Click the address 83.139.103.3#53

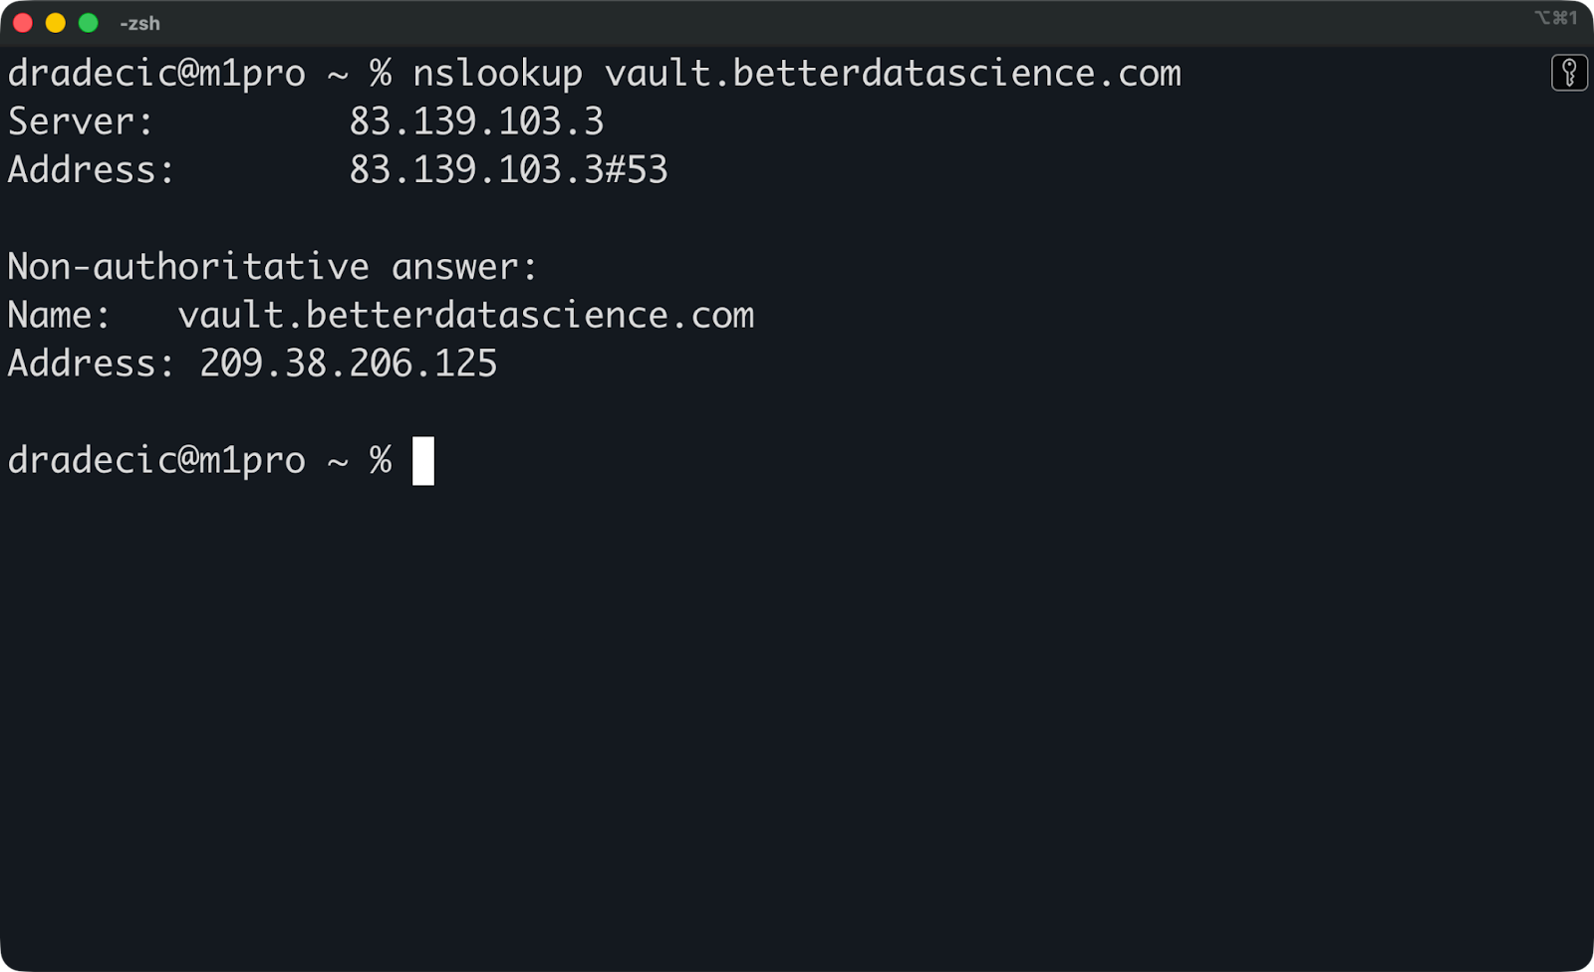508,169
